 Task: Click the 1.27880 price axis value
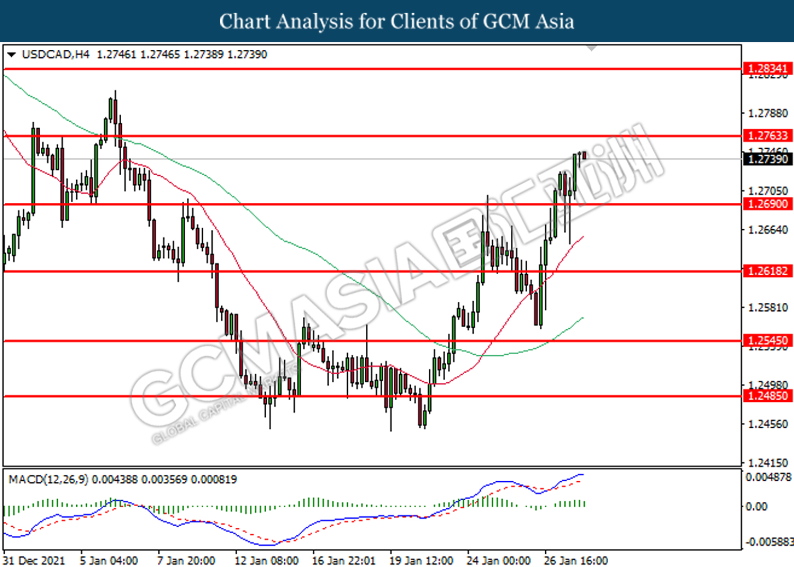(x=768, y=113)
